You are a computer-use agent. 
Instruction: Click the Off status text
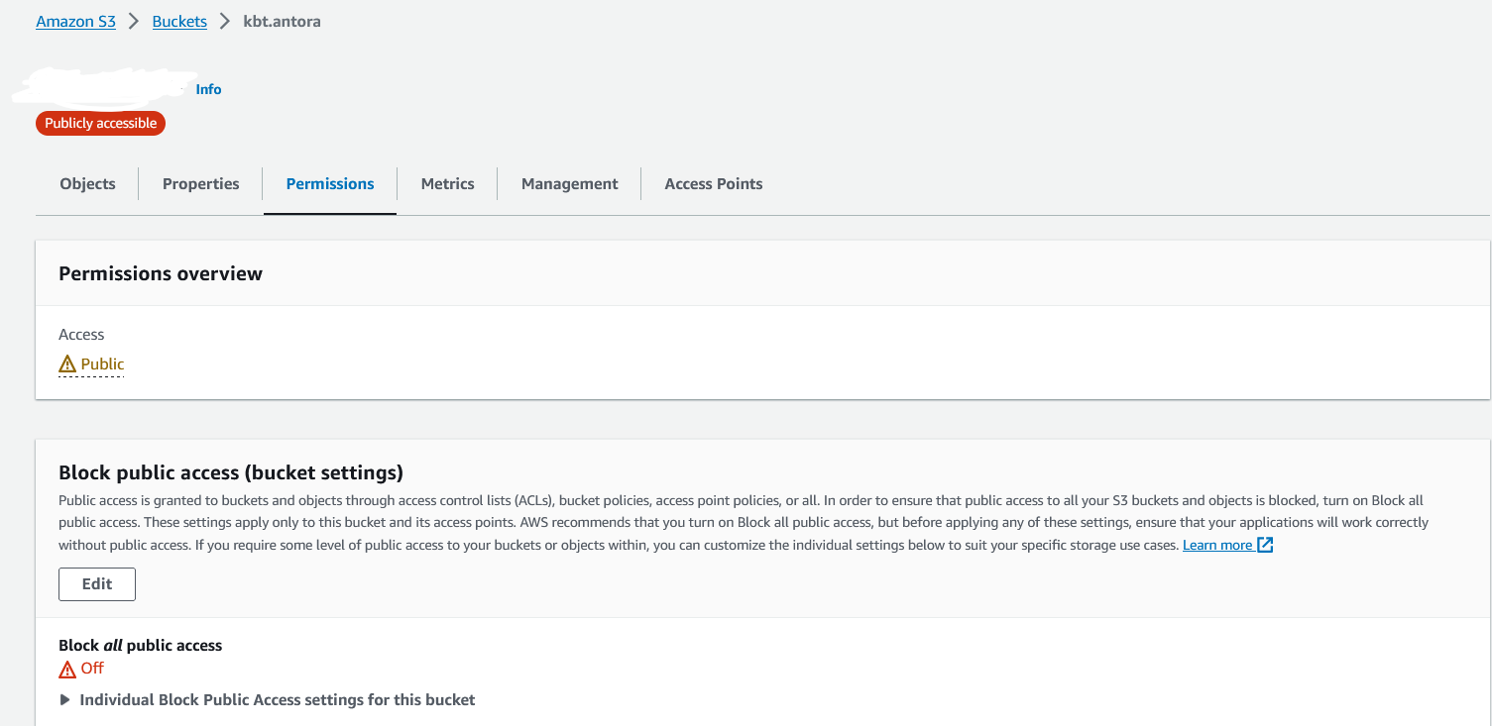tap(92, 669)
